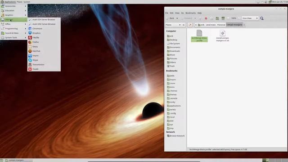Open Dropbox from the Internet submenu

pos(44,33)
